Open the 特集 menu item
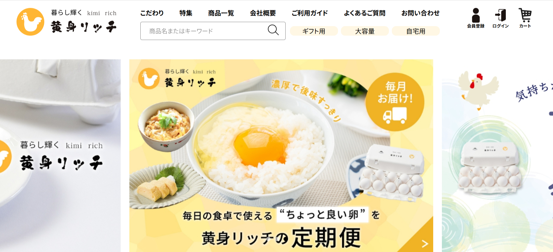553x252 pixels. point(186,13)
